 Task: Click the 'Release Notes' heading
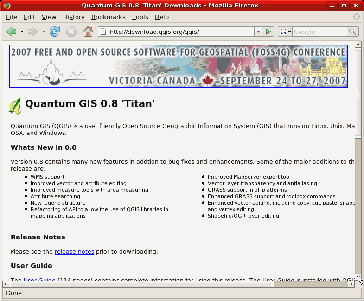(x=38, y=237)
